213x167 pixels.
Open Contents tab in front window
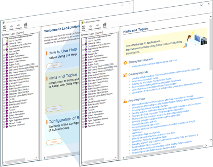[x=84, y=35]
